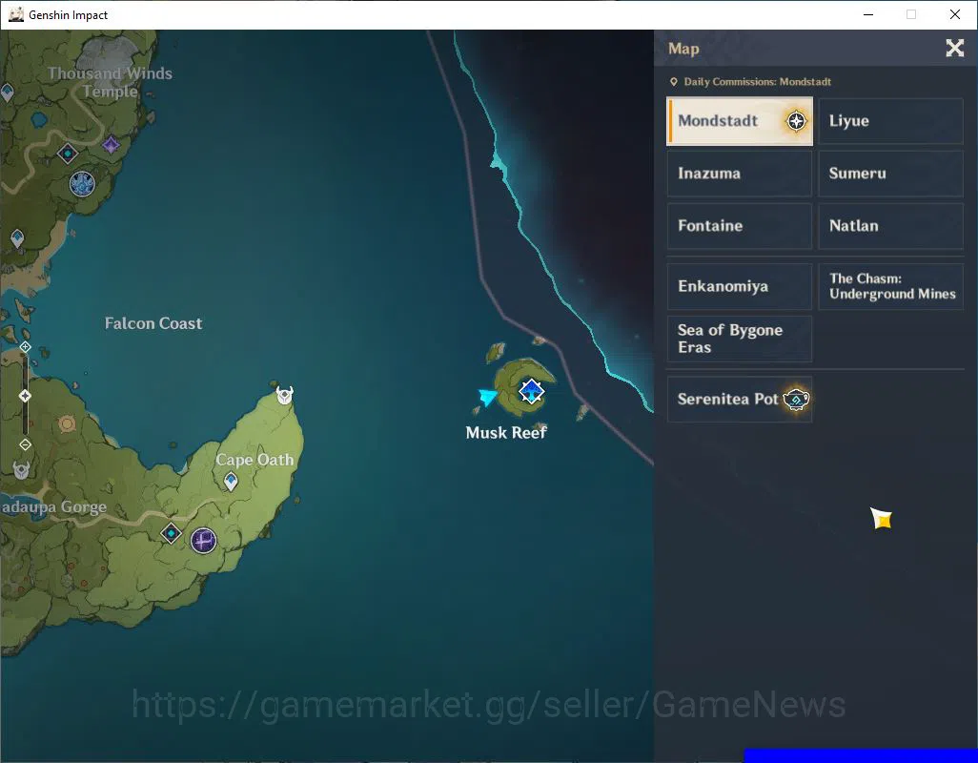Open the Fontaine map
978x763 pixels.
(x=740, y=226)
